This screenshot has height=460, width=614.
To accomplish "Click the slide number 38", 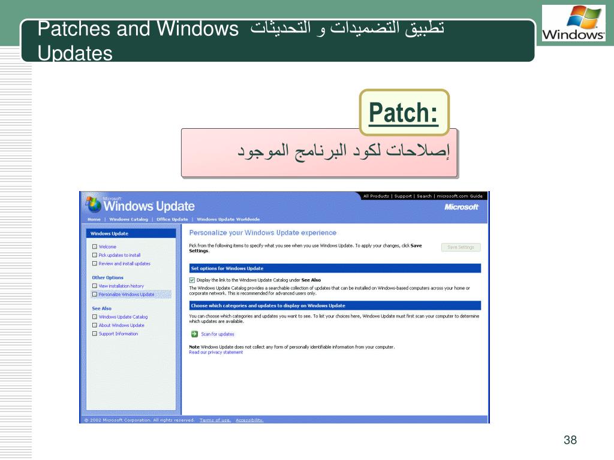I will point(570,440).
